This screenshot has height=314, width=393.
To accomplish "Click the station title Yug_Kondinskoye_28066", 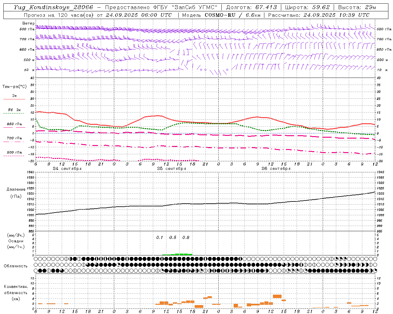I will tap(53, 7).
